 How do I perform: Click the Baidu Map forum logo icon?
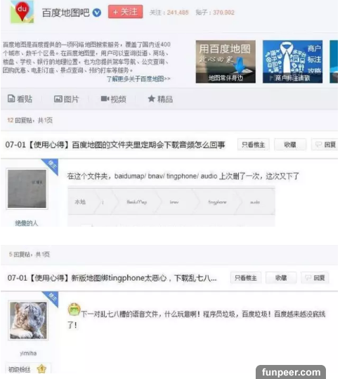[22, 12]
